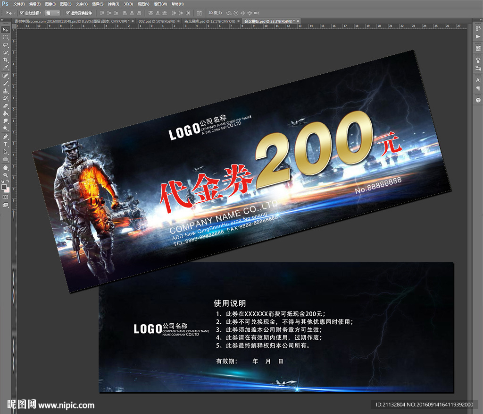483x414 pixels.
Task: Select the Horizontal Type tool
Action: (x=6, y=144)
